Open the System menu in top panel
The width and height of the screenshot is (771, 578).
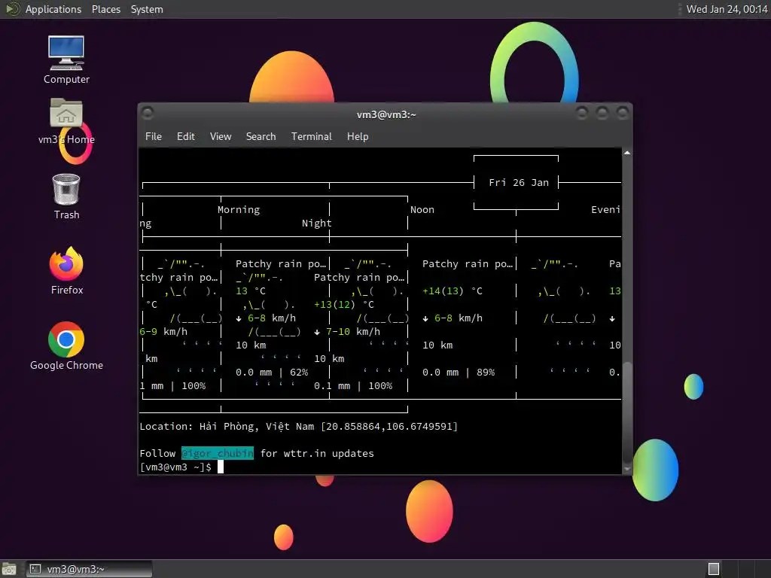click(147, 9)
